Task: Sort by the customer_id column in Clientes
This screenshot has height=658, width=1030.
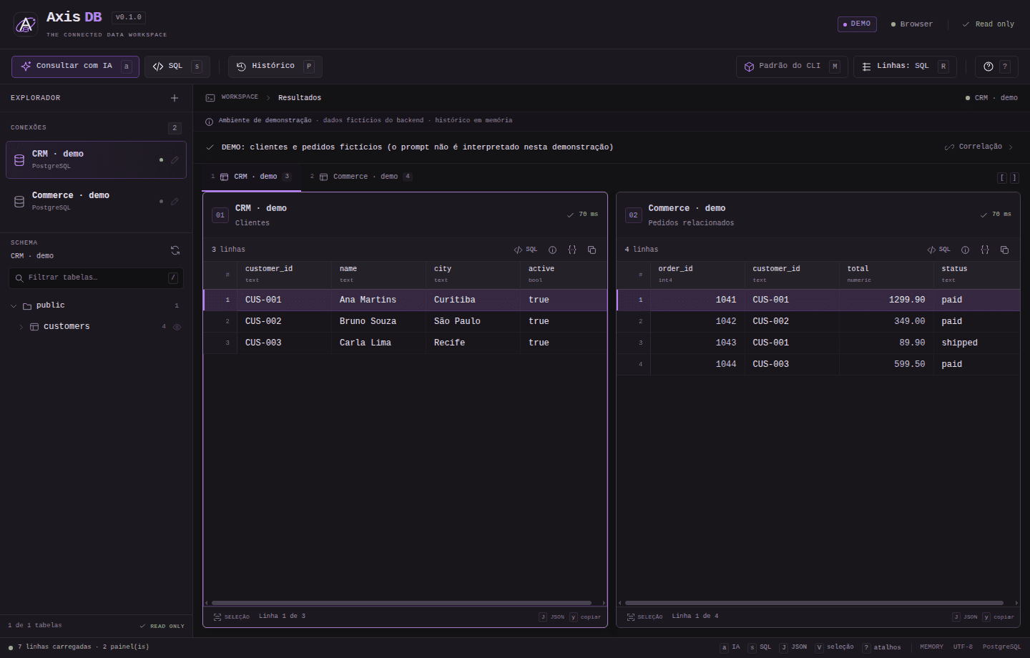Action: (283, 275)
